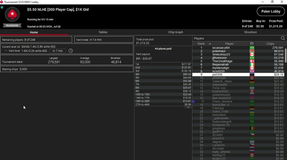Select player scoot250 row
Viewport: 287px width, 160px height.
[x=239, y=71]
